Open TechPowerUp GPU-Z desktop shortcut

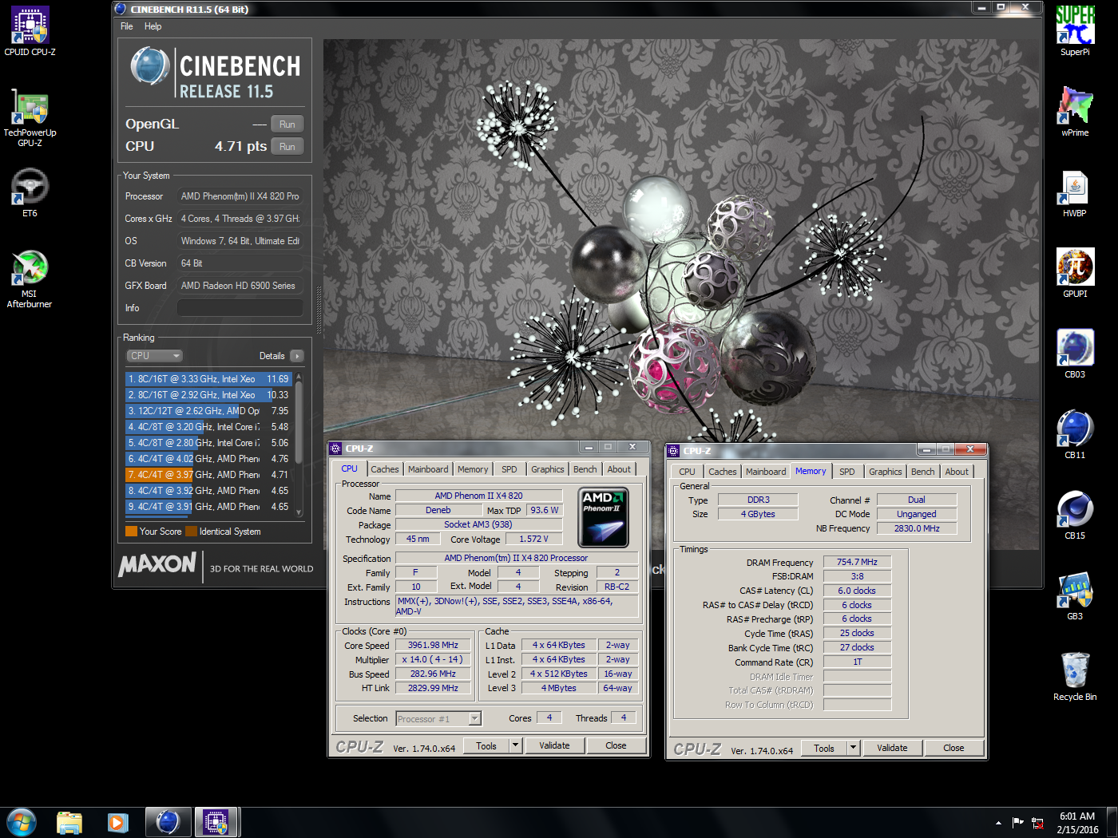click(30, 117)
